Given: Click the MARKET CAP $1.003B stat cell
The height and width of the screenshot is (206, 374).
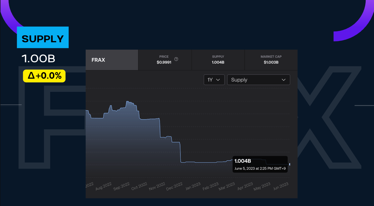Looking at the screenshot, I should 271,60.
